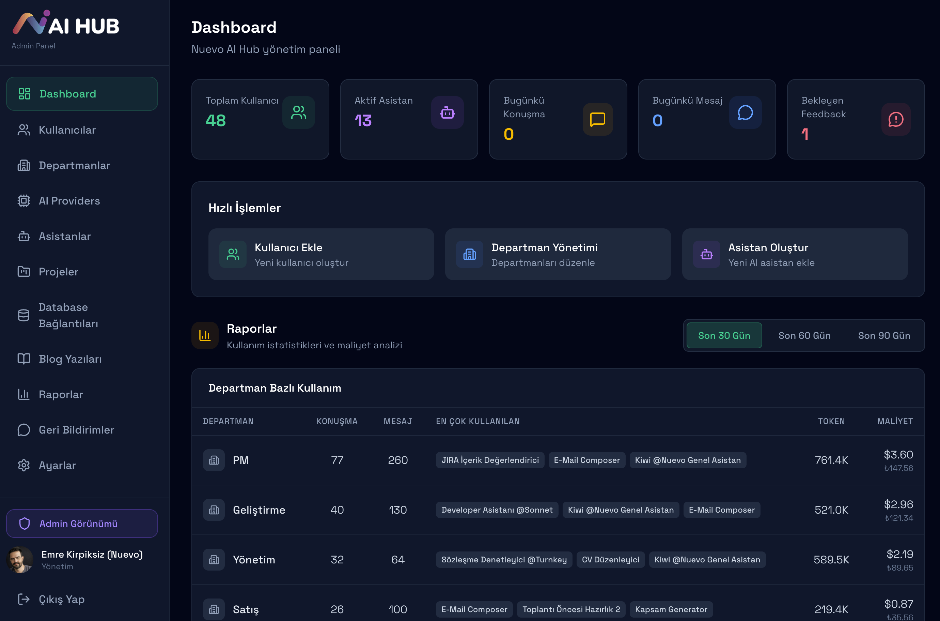Image resolution: width=940 pixels, height=621 pixels.
Task: Click the Çıkış Yap logout icon
Action: tap(24, 599)
